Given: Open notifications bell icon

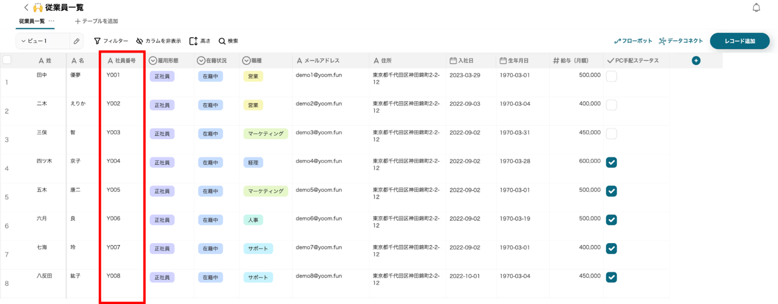Looking at the screenshot, I should point(756,7).
